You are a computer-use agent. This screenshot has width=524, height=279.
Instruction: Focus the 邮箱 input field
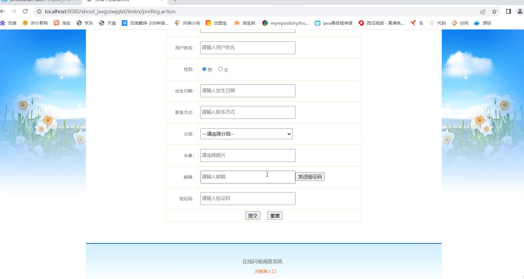pos(248,177)
